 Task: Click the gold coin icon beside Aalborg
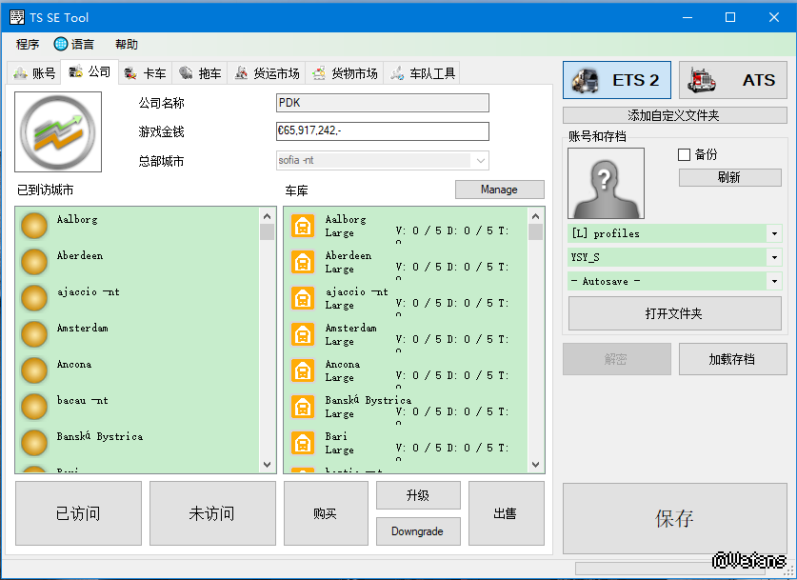(x=34, y=226)
